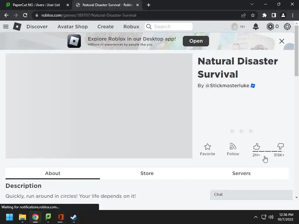Dislike the game with thumbs down
Viewport: 299px width, 224px height.
[x=281, y=146]
